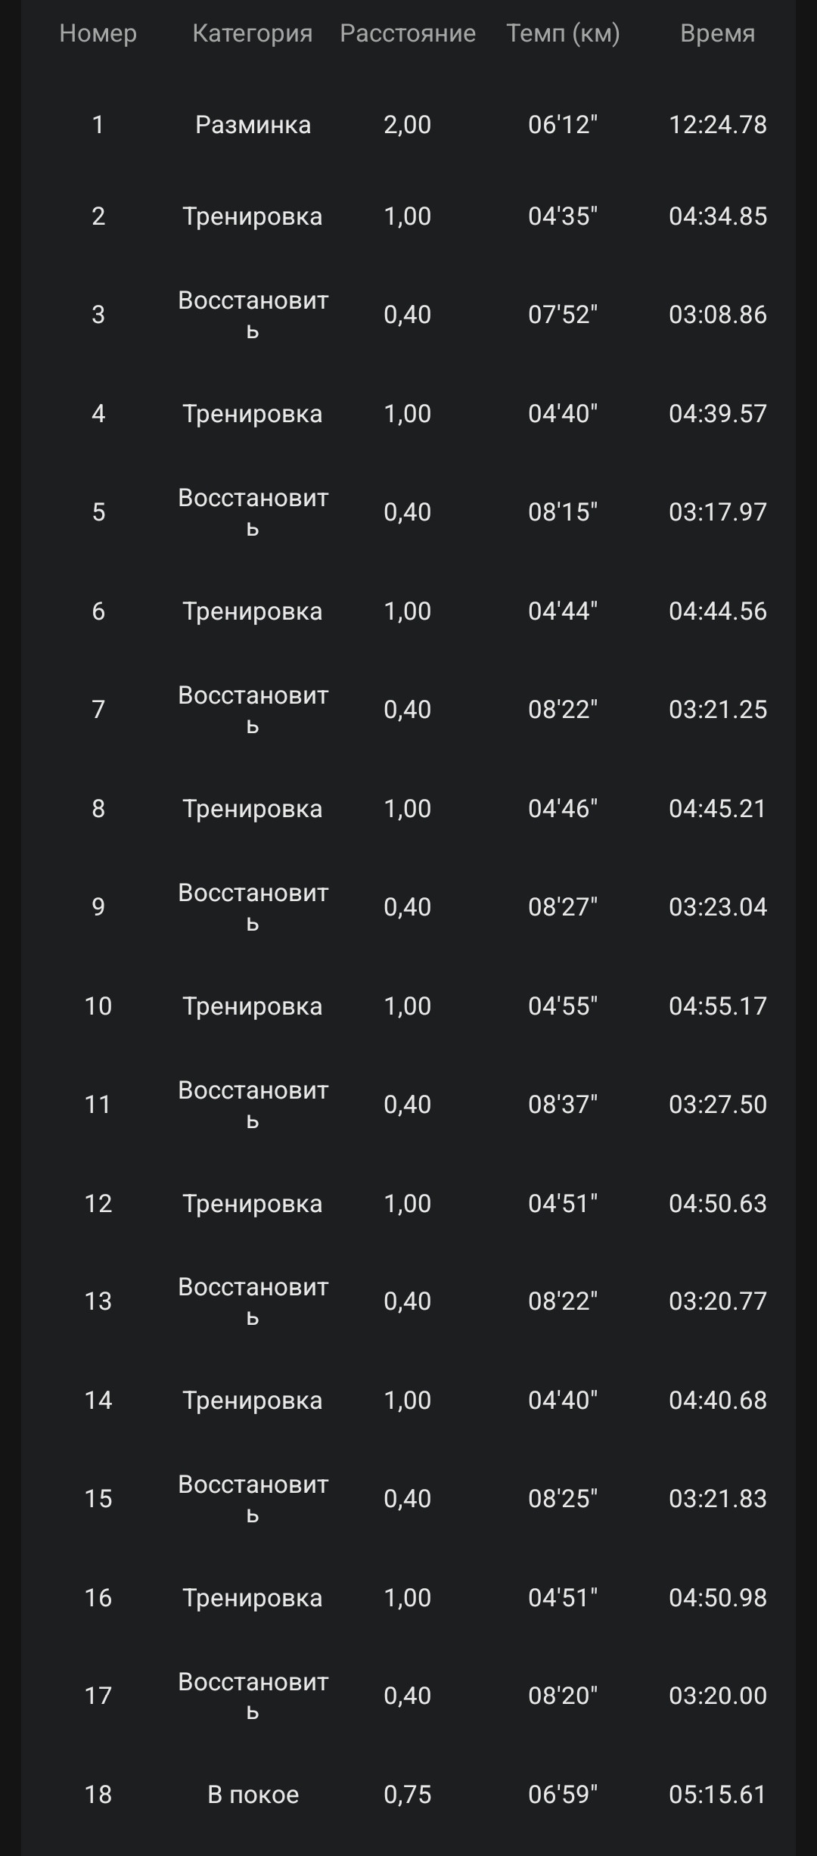Select lap 9 pace 08'27"
This screenshot has width=817, height=1856.
(x=563, y=906)
